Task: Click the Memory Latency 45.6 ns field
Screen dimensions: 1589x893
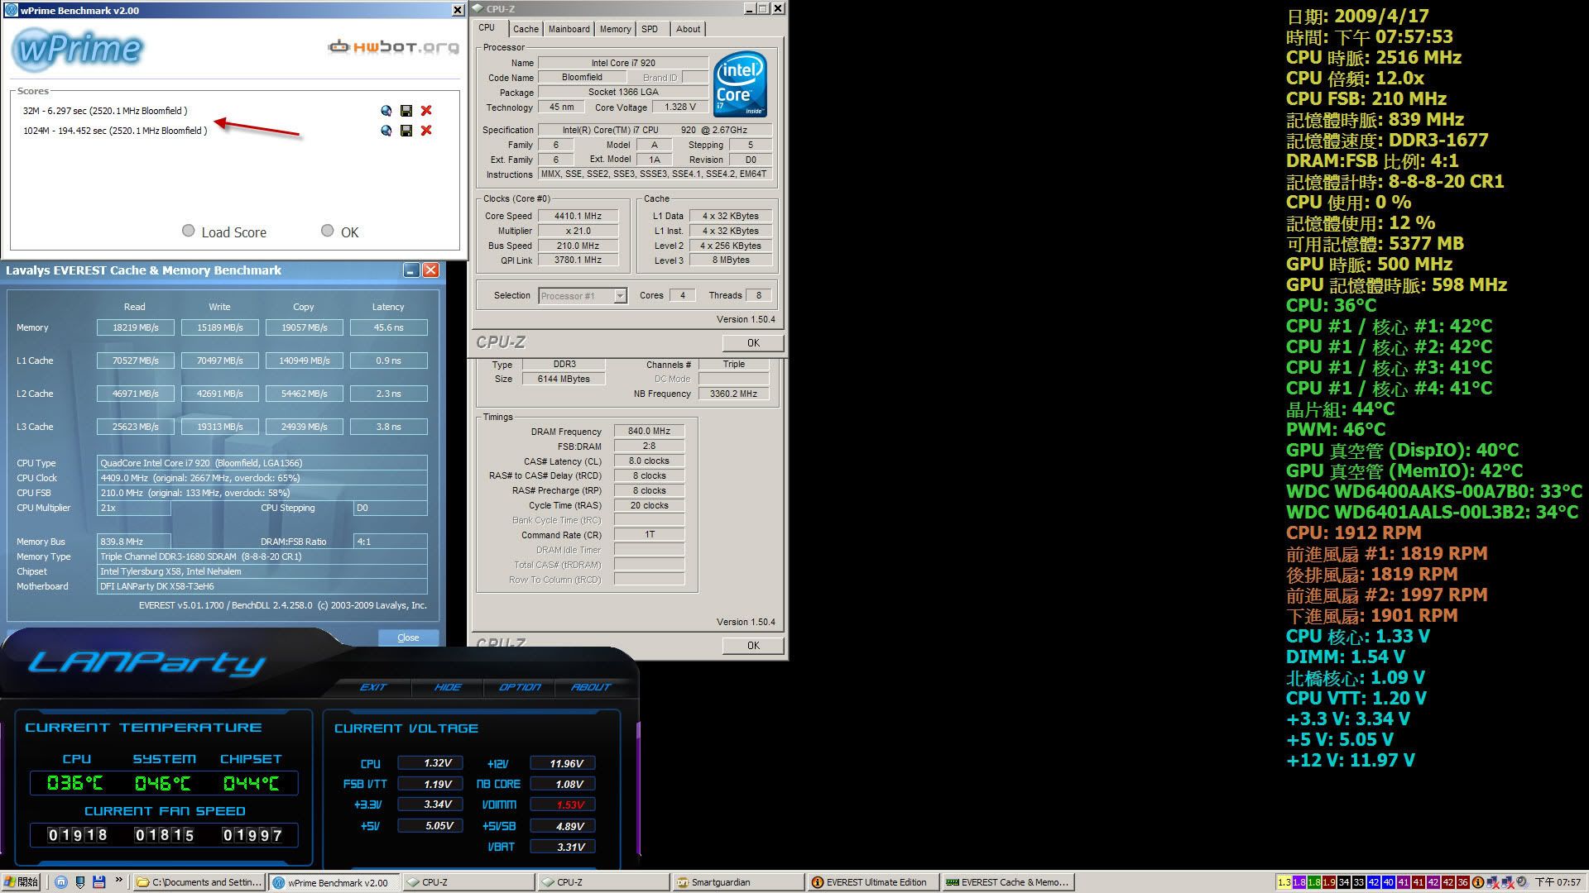Action: coord(388,327)
